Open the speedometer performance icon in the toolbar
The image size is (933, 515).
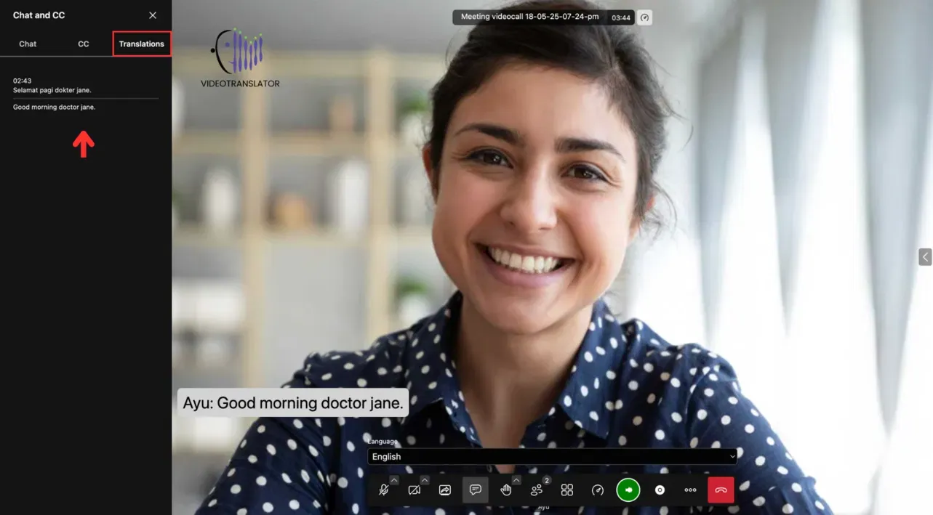[x=598, y=490]
